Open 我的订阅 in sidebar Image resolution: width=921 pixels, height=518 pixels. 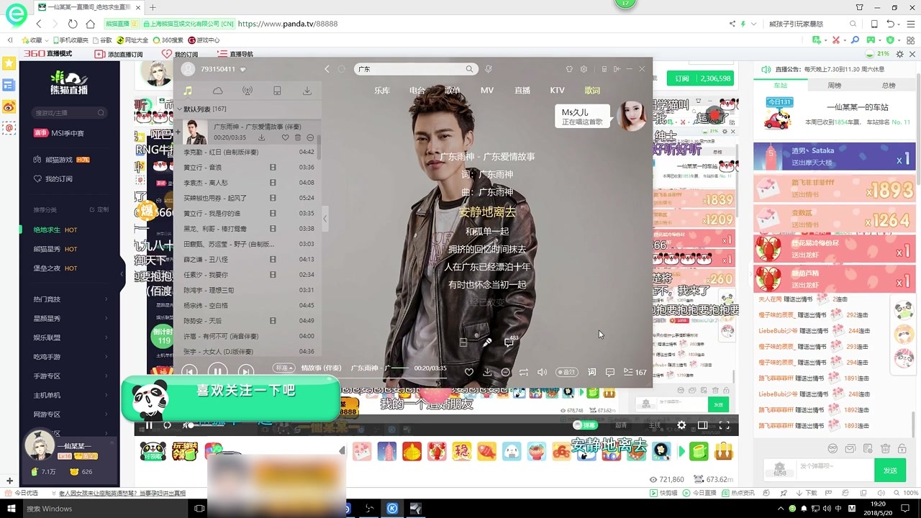(x=59, y=179)
